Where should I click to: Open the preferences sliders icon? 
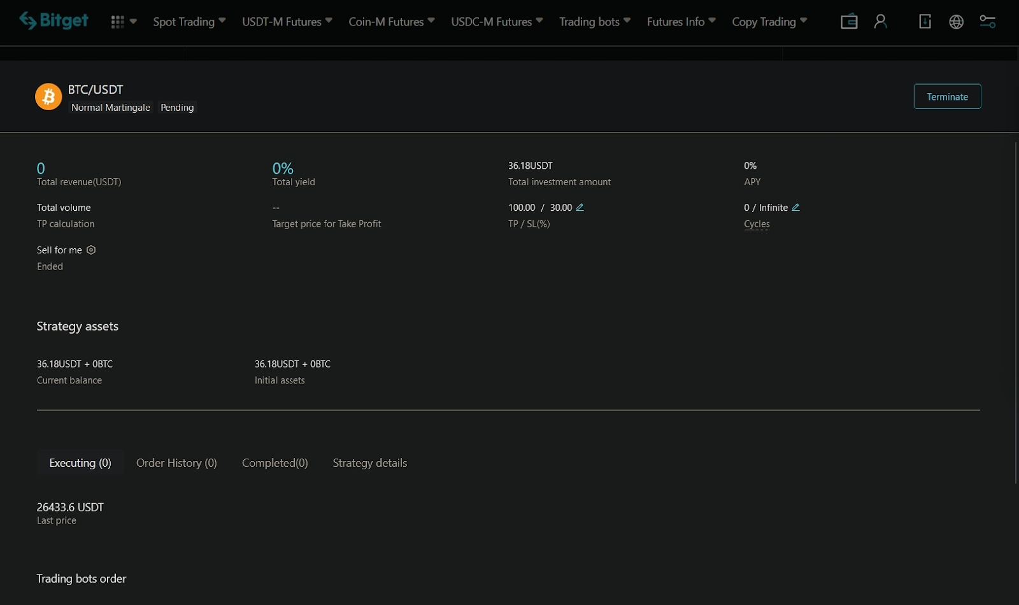click(987, 22)
